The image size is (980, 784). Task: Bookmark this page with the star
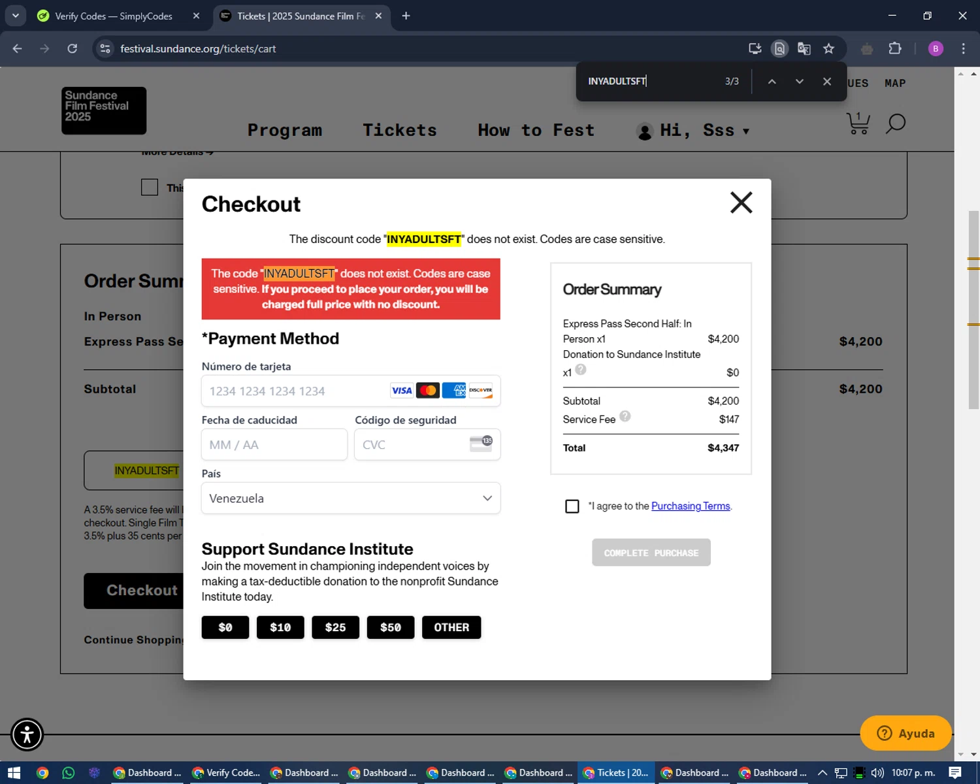828,48
